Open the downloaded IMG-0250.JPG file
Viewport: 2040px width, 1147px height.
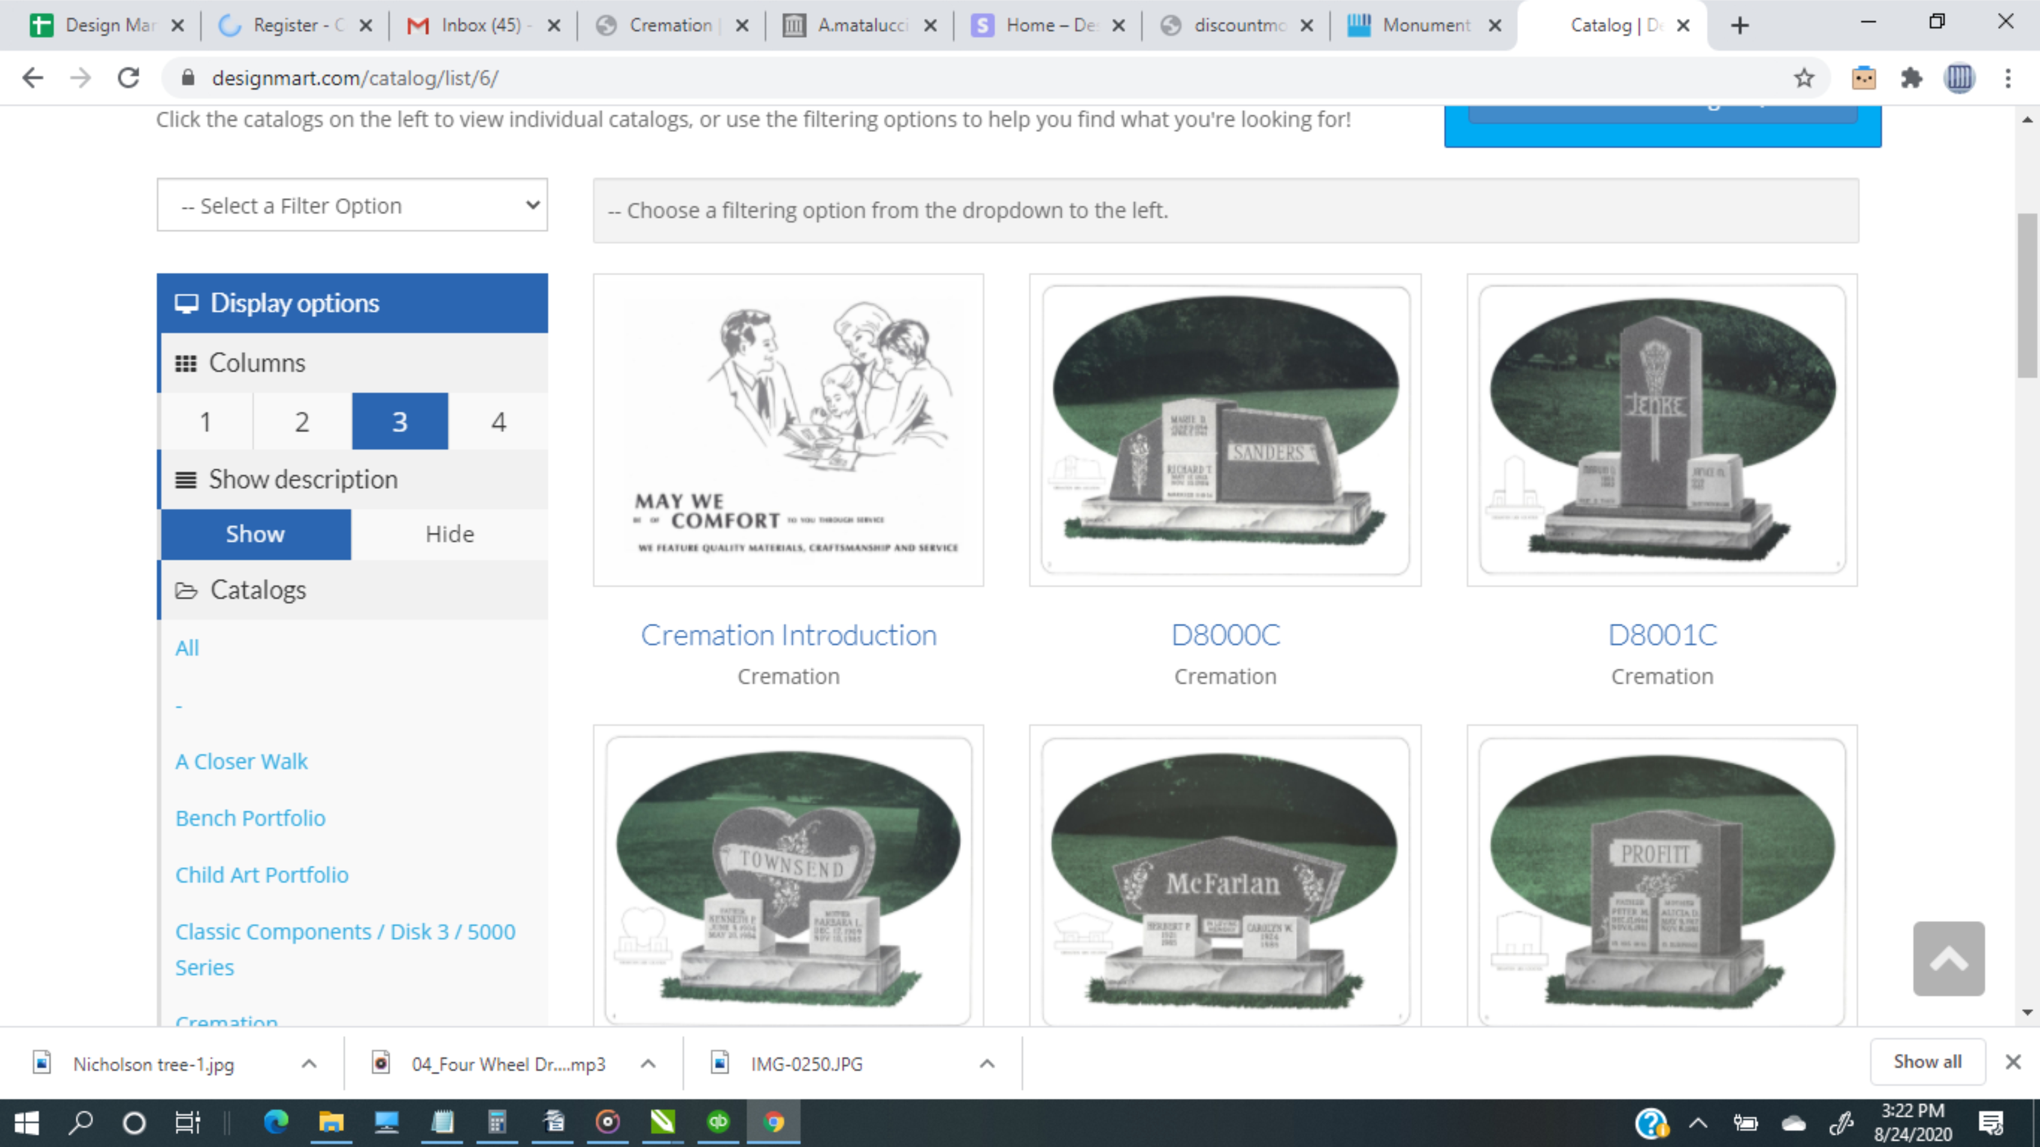806,1063
